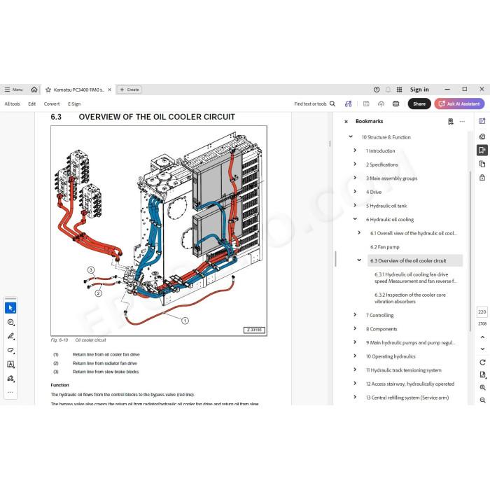Click the upload to cloud icon
The height and width of the screenshot is (490, 490).
point(381,104)
